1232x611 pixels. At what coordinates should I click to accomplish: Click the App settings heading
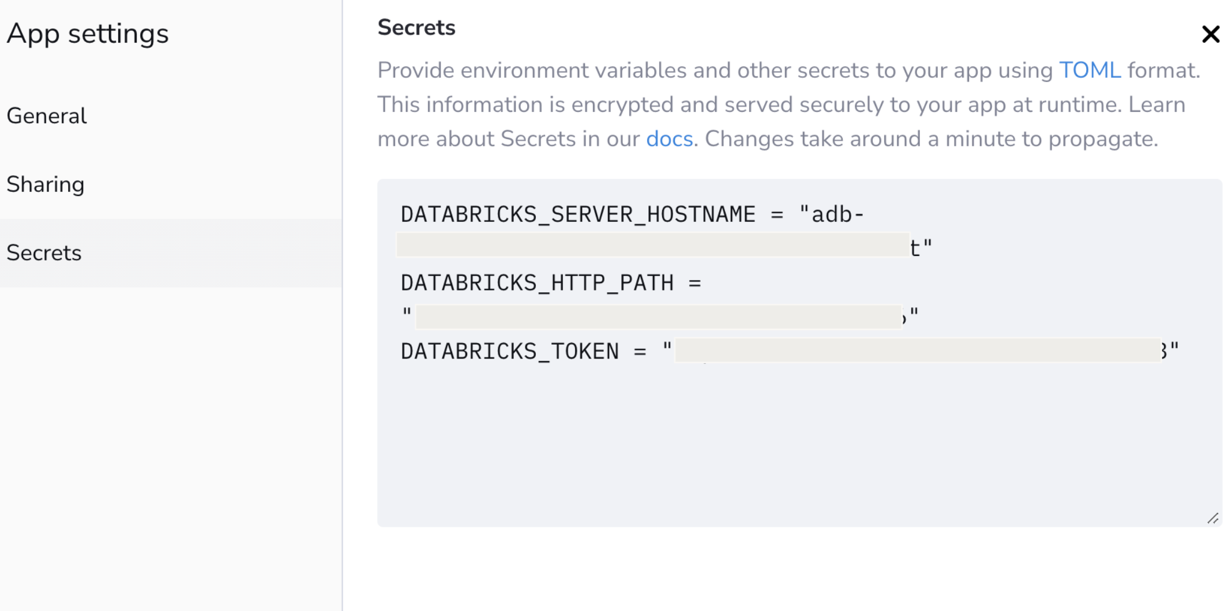pos(88,33)
